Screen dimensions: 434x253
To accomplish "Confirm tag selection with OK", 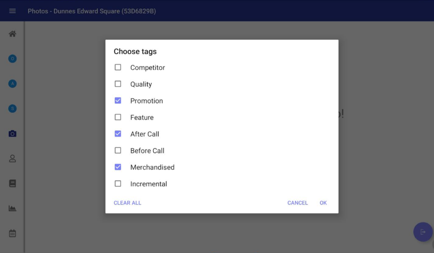I will (x=323, y=203).
